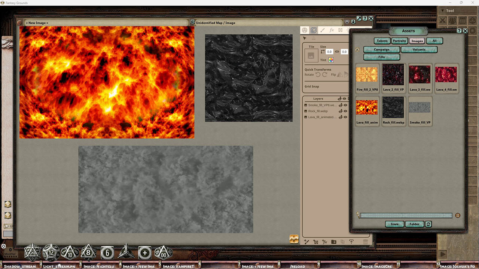Screen dimensions: 479x269
Task: Open the Tint color picker swatch
Action: [x=332, y=60]
